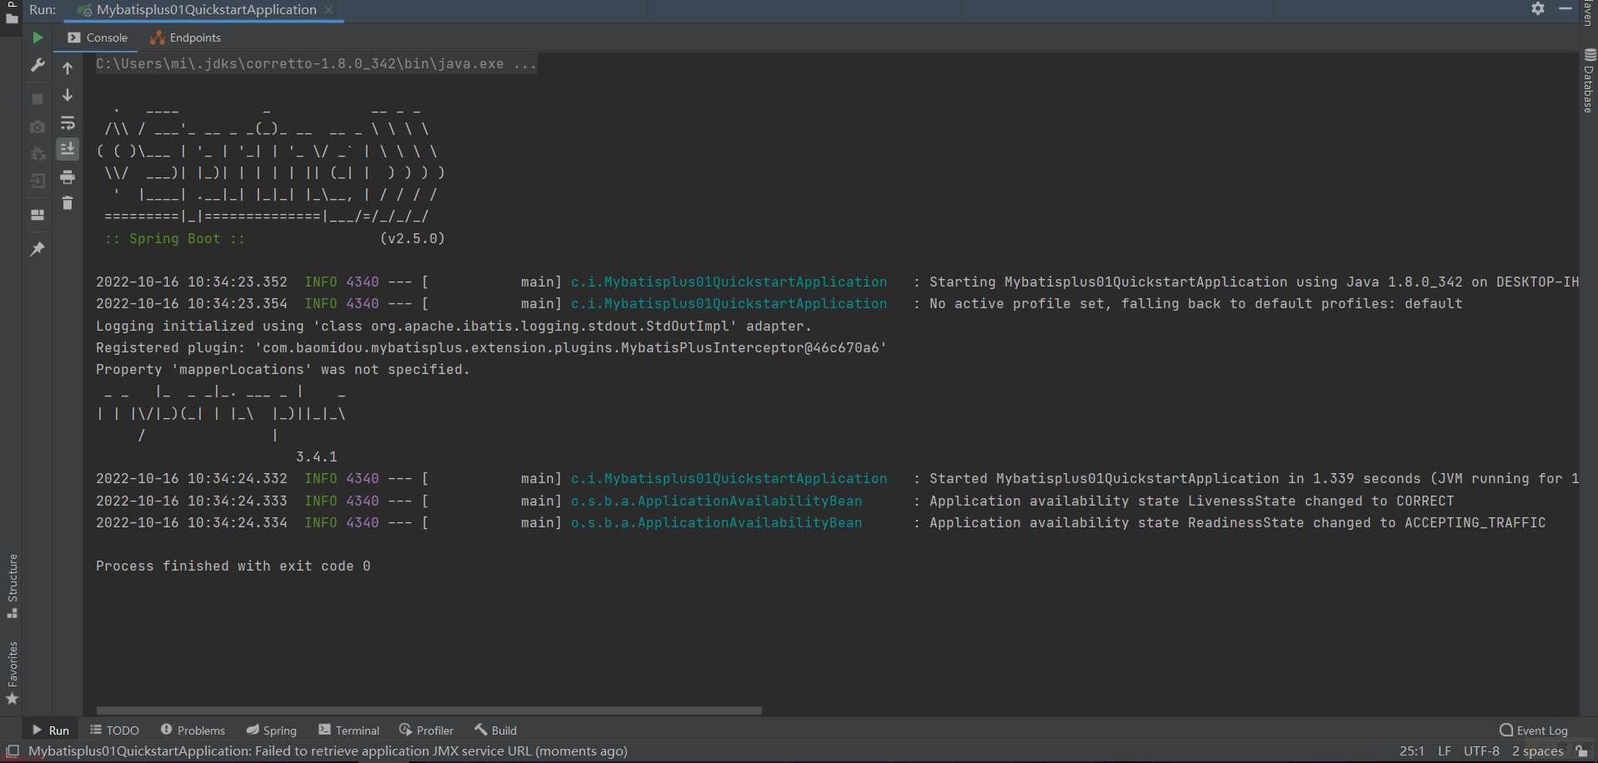Open the Terminal tool window
The height and width of the screenshot is (763, 1598).
point(348,731)
